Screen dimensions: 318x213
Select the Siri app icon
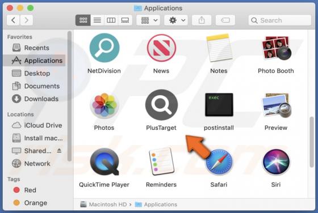(276, 162)
